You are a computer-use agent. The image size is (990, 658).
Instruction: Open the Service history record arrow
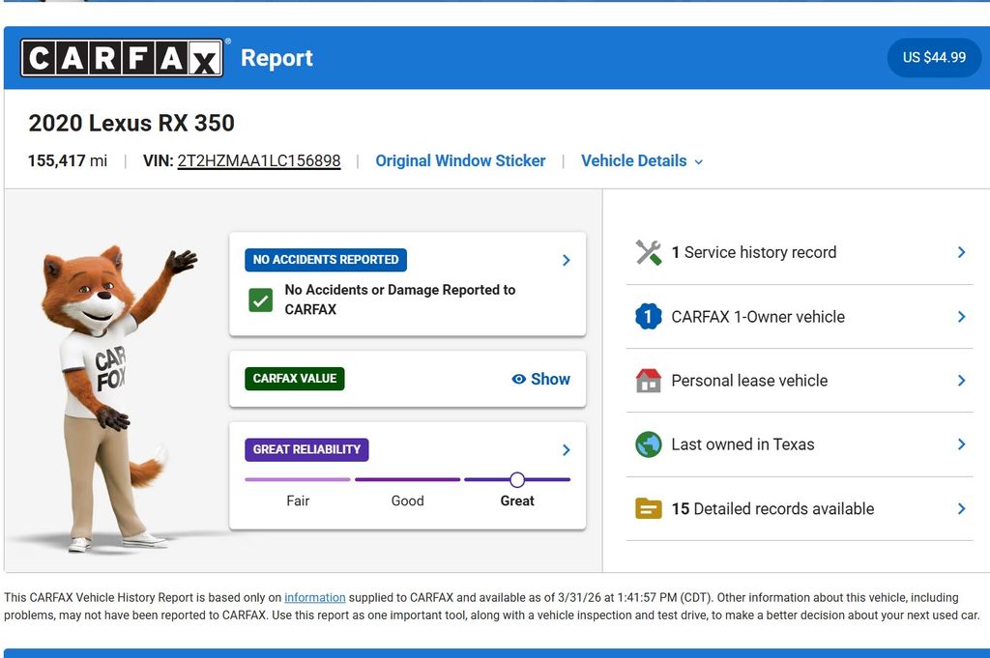coord(961,252)
